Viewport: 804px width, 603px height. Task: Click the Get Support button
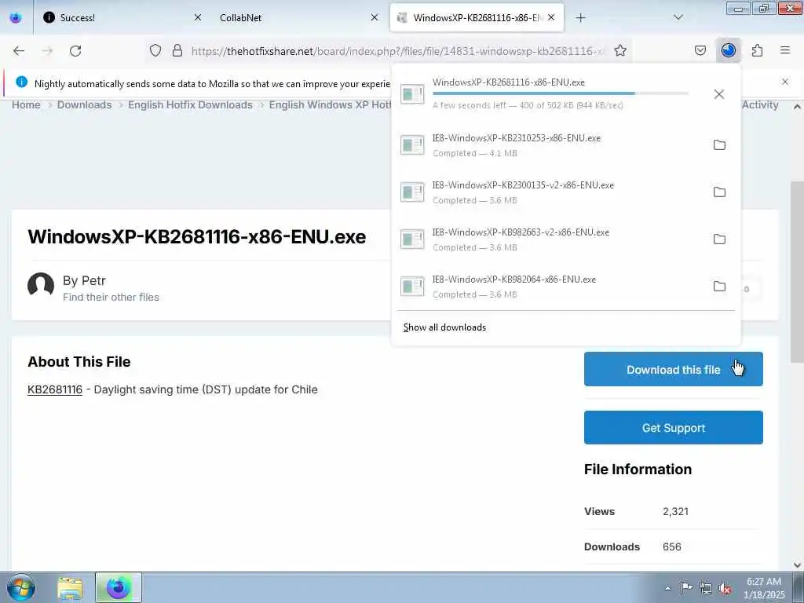[673, 428]
